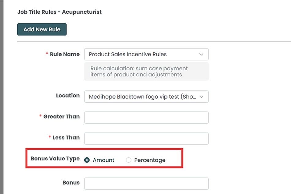Click the Bonus field label
Viewport: 291px width, 194px height.
(71, 183)
